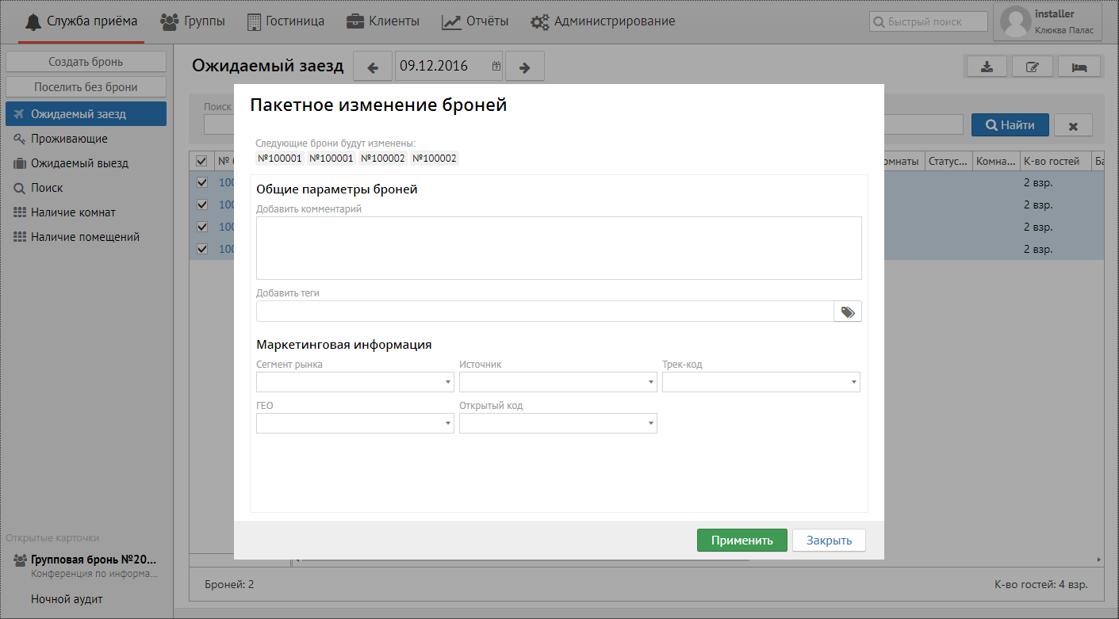Click the X clear search button
Image resolution: width=1119 pixels, height=619 pixels.
(1073, 125)
